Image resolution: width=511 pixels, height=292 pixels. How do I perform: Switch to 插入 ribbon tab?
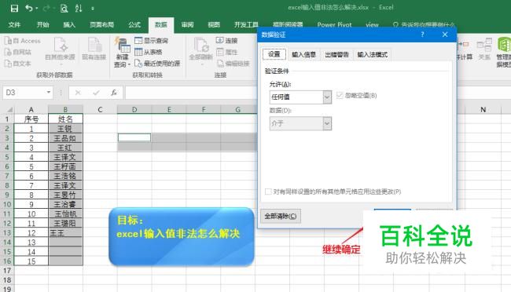click(69, 25)
